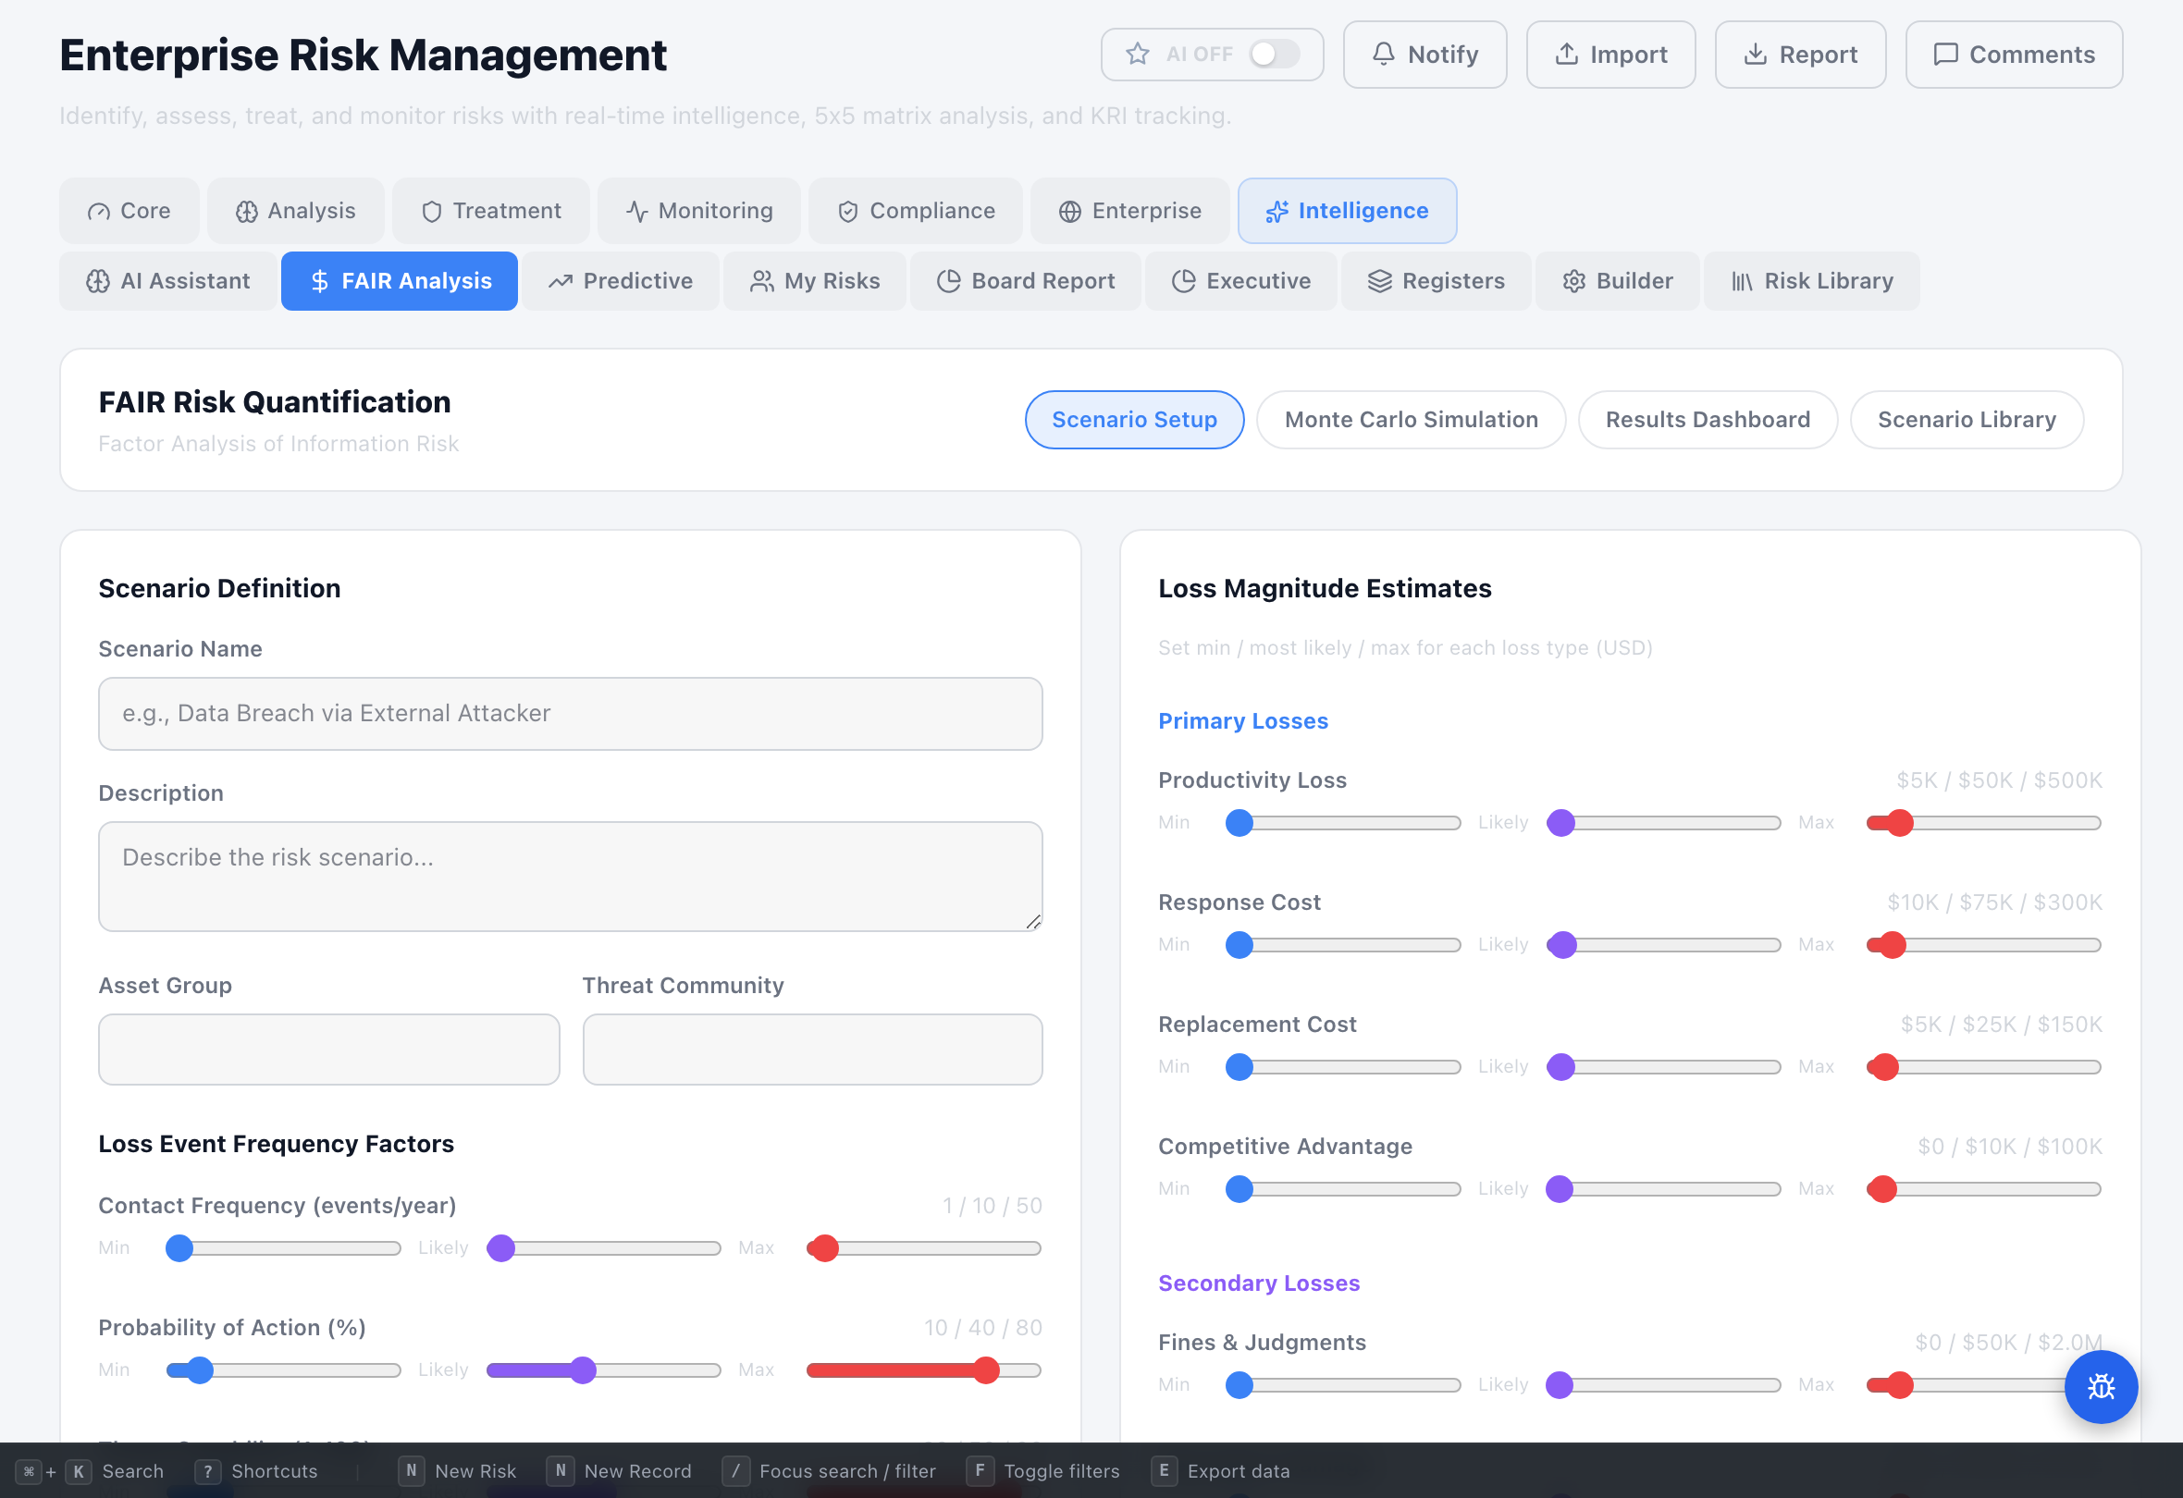Toggle filters using the F shortcut button
The width and height of the screenshot is (2183, 1498).
(980, 1472)
